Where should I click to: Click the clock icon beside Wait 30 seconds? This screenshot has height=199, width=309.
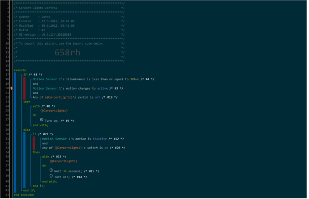[51, 170]
